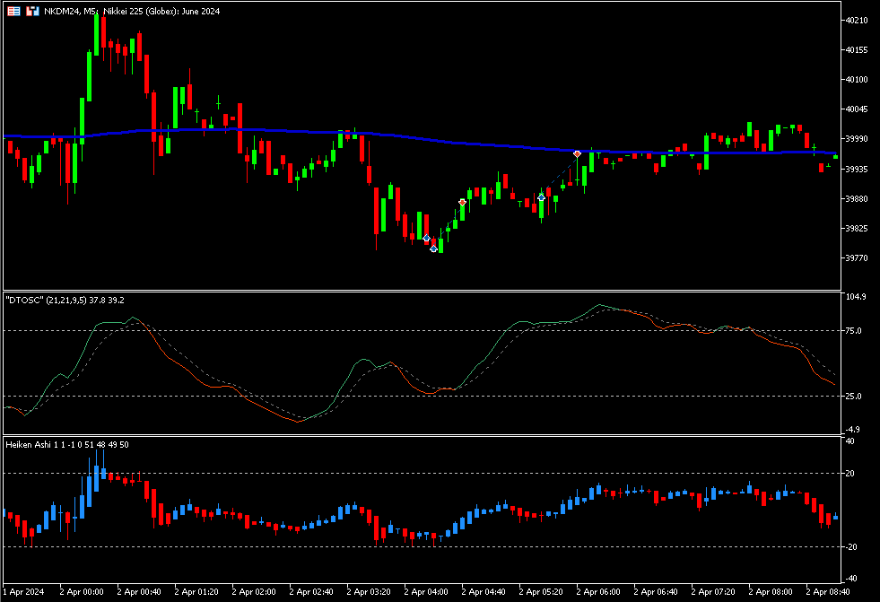Click the 2 Apr 08:00 time label
This screenshot has width=880, height=602.
pyautogui.click(x=771, y=592)
